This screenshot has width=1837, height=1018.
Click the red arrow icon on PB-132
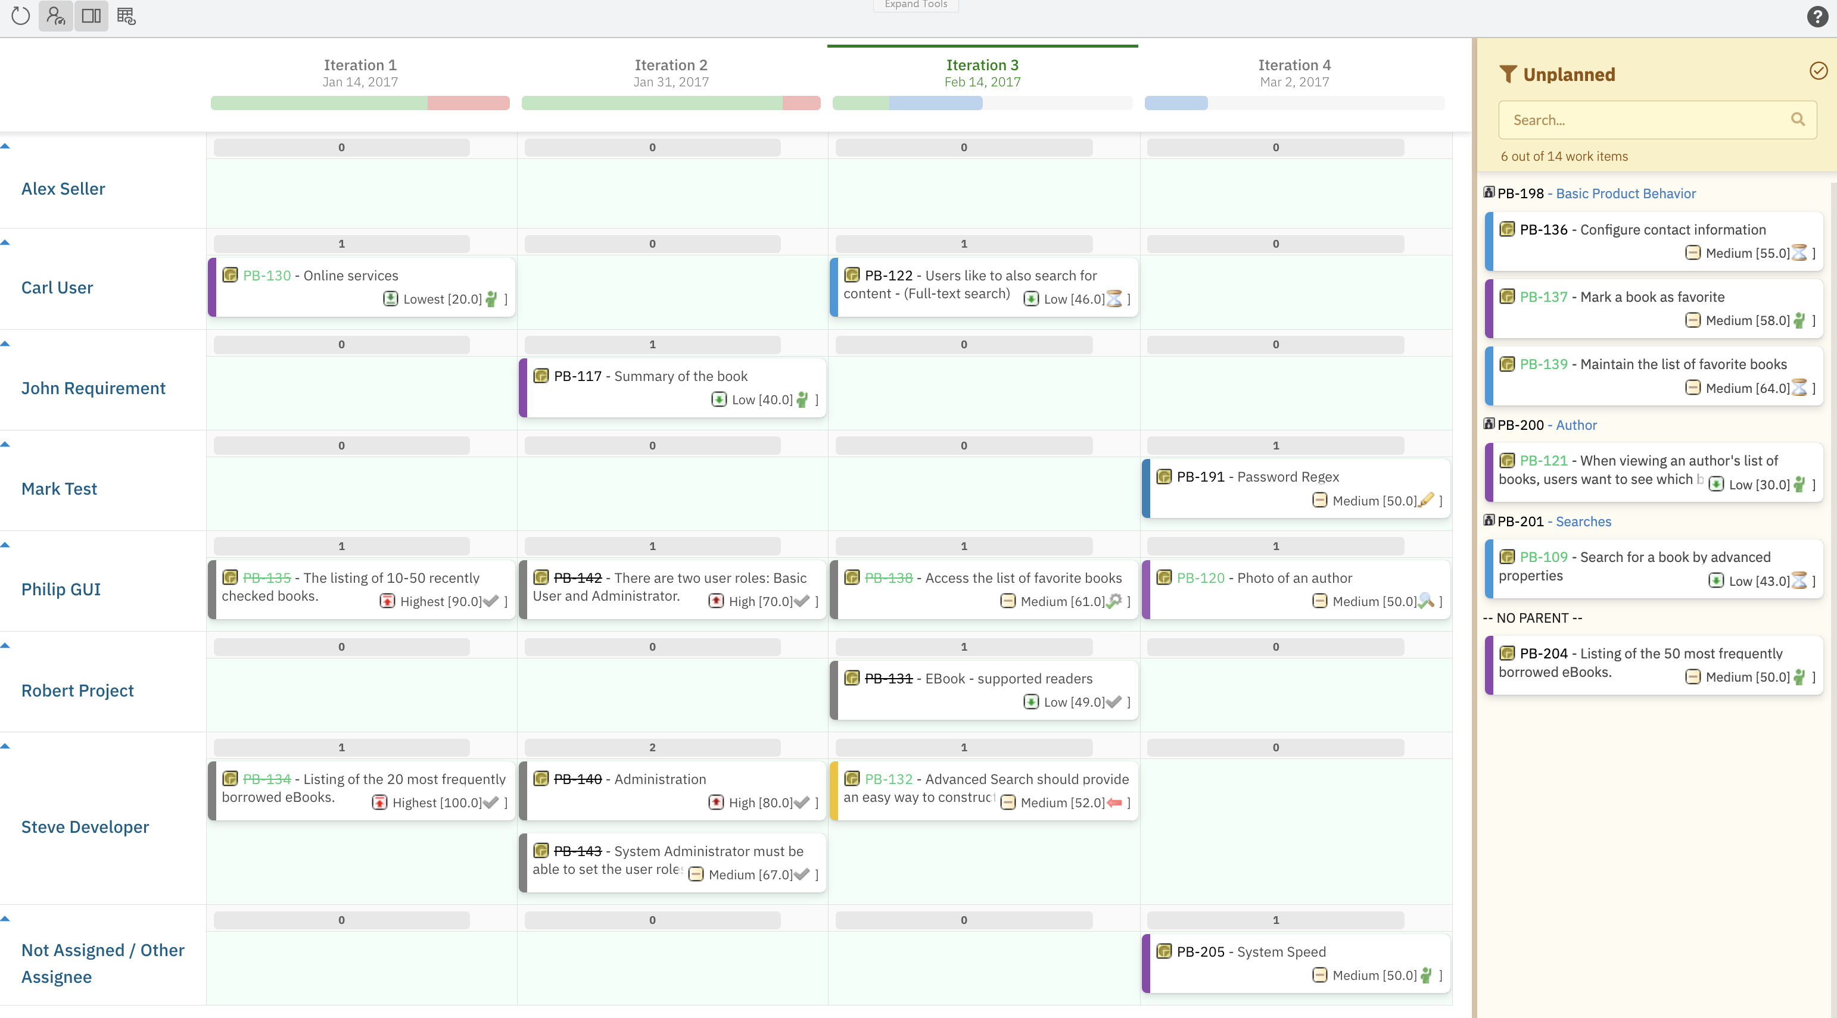[1114, 802]
